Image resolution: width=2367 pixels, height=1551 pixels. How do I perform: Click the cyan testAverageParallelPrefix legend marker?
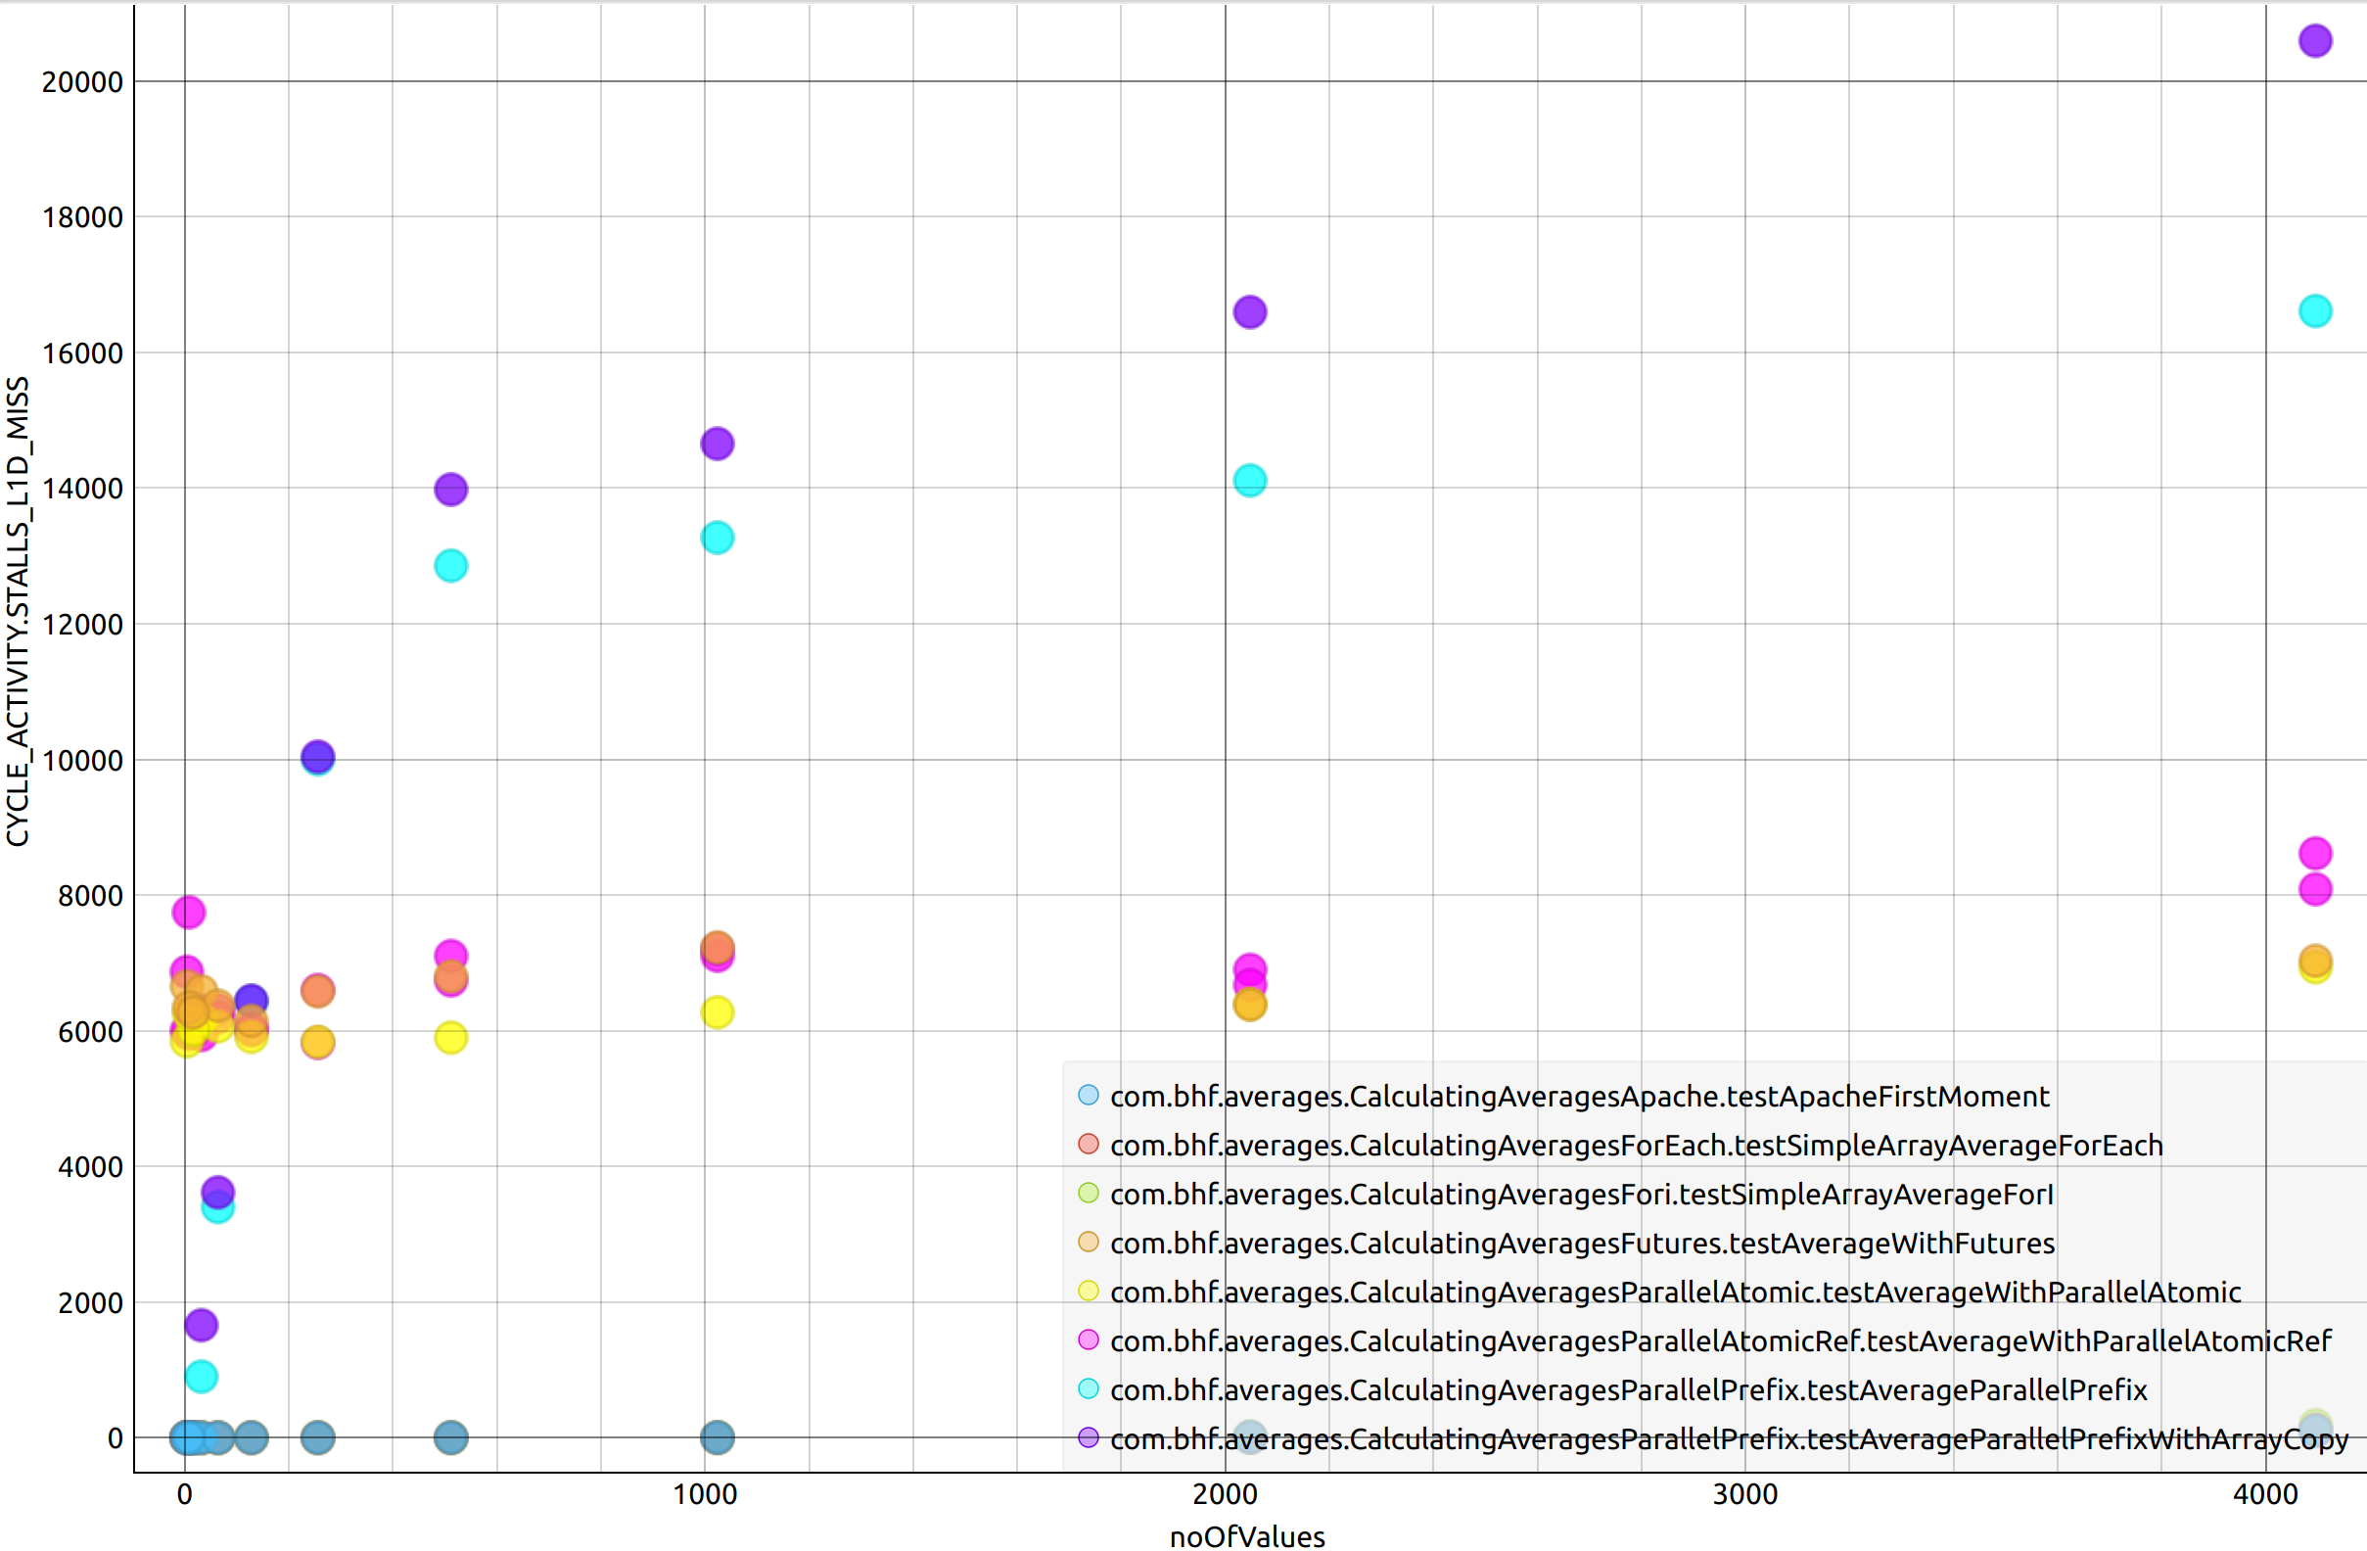1088,1388
